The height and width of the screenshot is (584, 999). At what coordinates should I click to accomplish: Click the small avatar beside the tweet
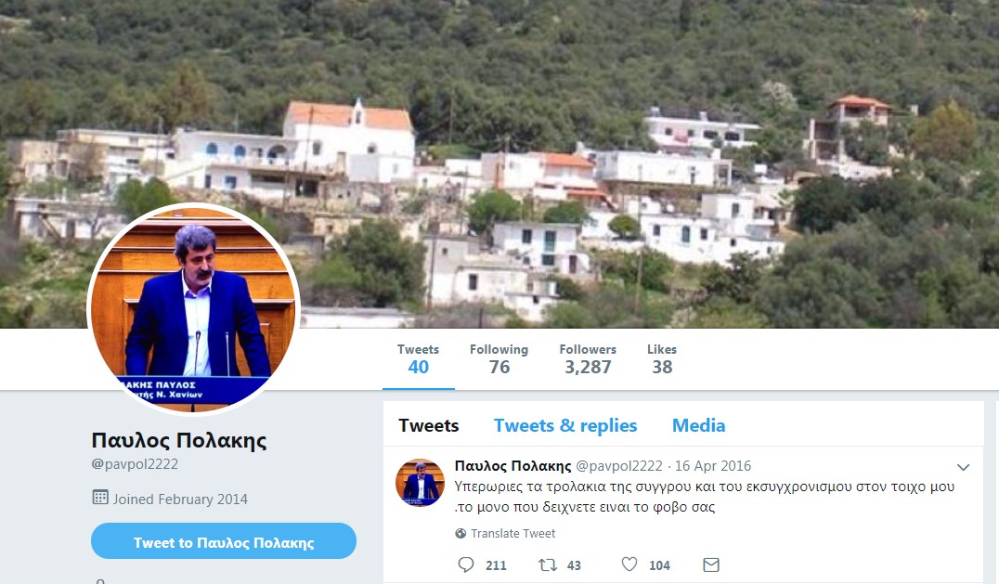tap(420, 482)
